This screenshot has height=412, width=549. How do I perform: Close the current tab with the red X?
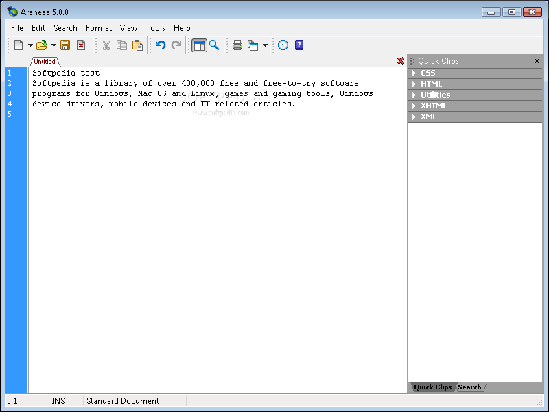tap(401, 61)
